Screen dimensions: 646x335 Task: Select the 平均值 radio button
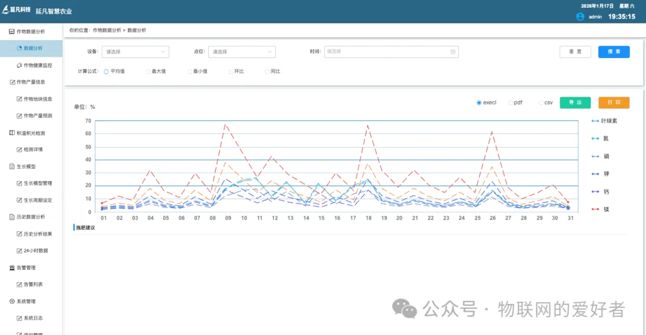106,72
